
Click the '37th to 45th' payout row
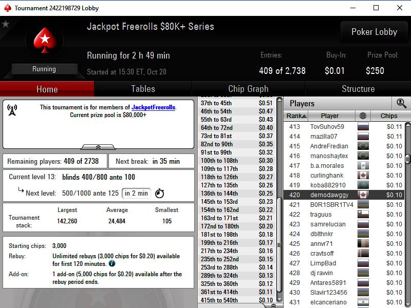tap(237, 103)
